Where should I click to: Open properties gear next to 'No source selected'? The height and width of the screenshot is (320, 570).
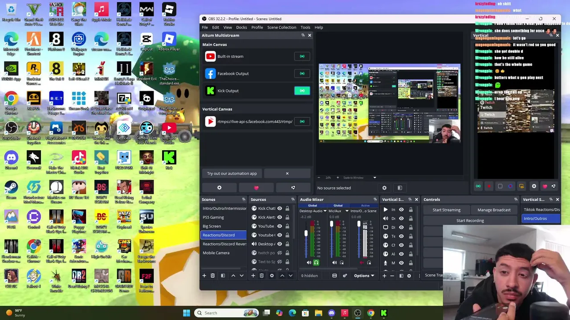(x=384, y=188)
